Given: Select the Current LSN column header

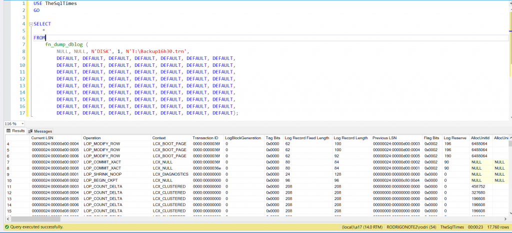Looking at the screenshot, I should tap(55, 138).
